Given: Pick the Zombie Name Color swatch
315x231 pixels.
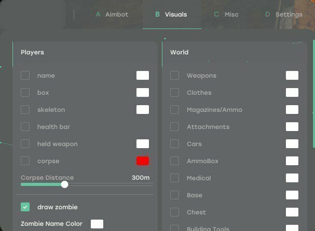Looking at the screenshot, I should pos(97,224).
